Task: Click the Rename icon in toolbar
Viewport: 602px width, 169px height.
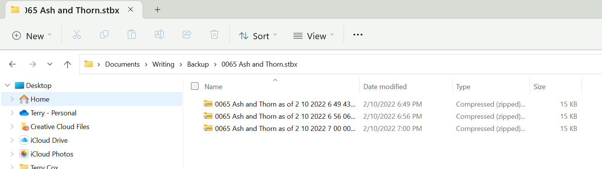Action: click(159, 35)
